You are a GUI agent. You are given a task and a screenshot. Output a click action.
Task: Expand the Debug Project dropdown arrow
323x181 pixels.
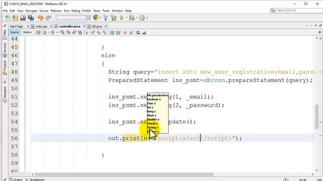[137, 18]
